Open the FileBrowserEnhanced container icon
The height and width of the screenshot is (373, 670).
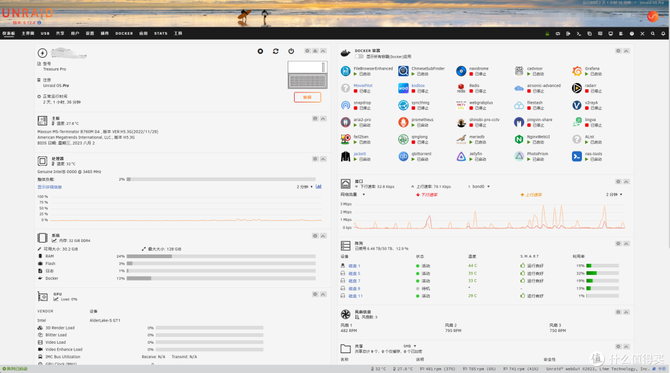point(346,71)
